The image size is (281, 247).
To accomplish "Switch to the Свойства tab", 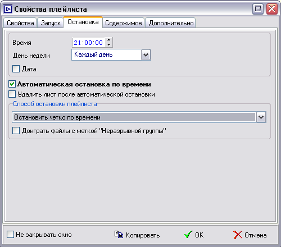I will (x=20, y=23).
